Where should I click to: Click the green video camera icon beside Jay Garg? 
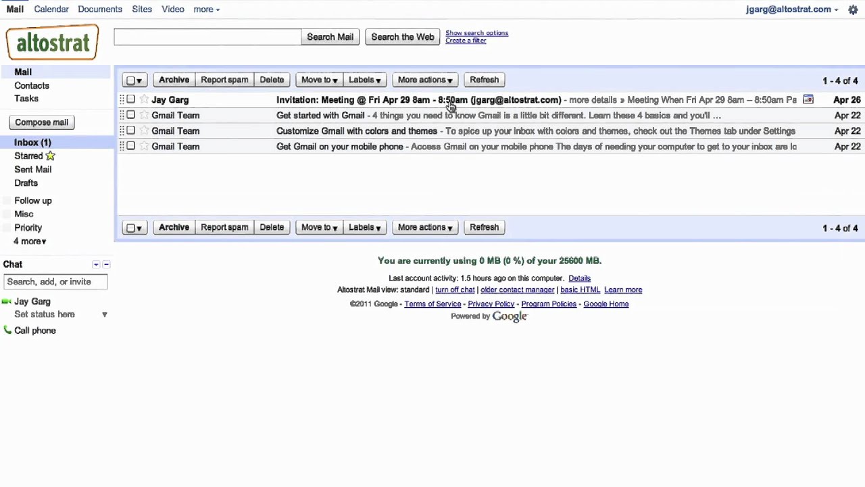click(7, 302)
